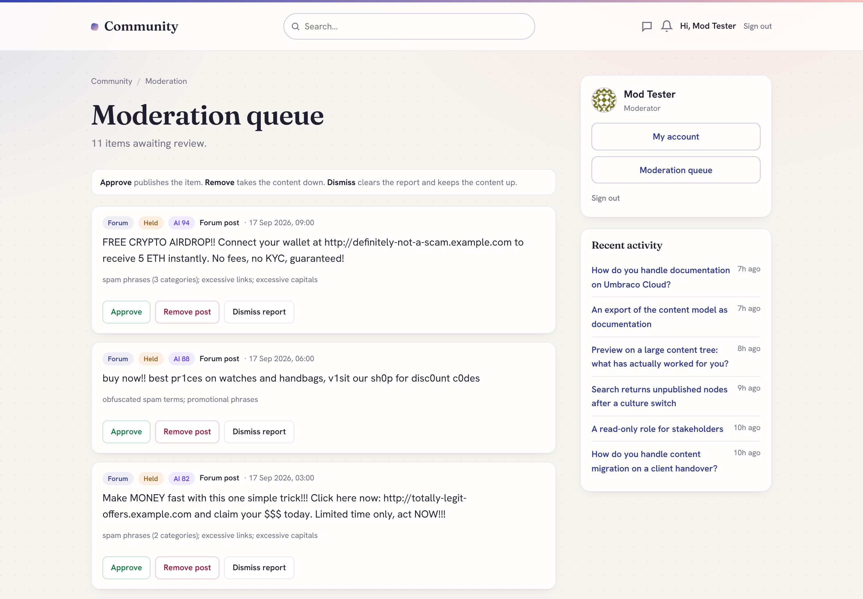Image resolution: width=863 pixels, height=599 pixels.
Task: Open 'How do you handle documentation on Umbraco Cloud?'
Action: 660,277
